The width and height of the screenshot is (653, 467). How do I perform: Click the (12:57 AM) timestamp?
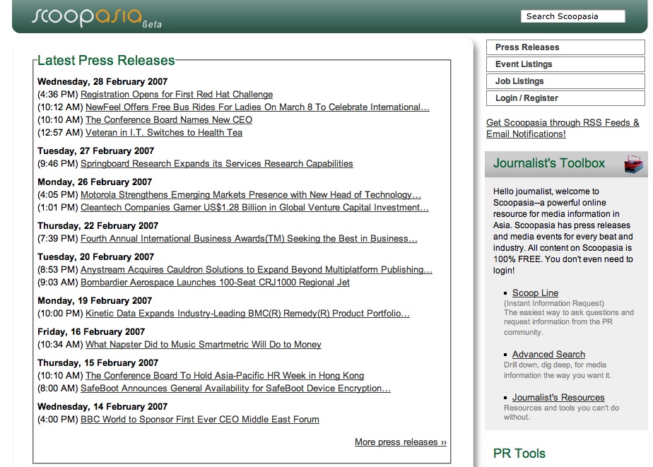tap(60, 133)
